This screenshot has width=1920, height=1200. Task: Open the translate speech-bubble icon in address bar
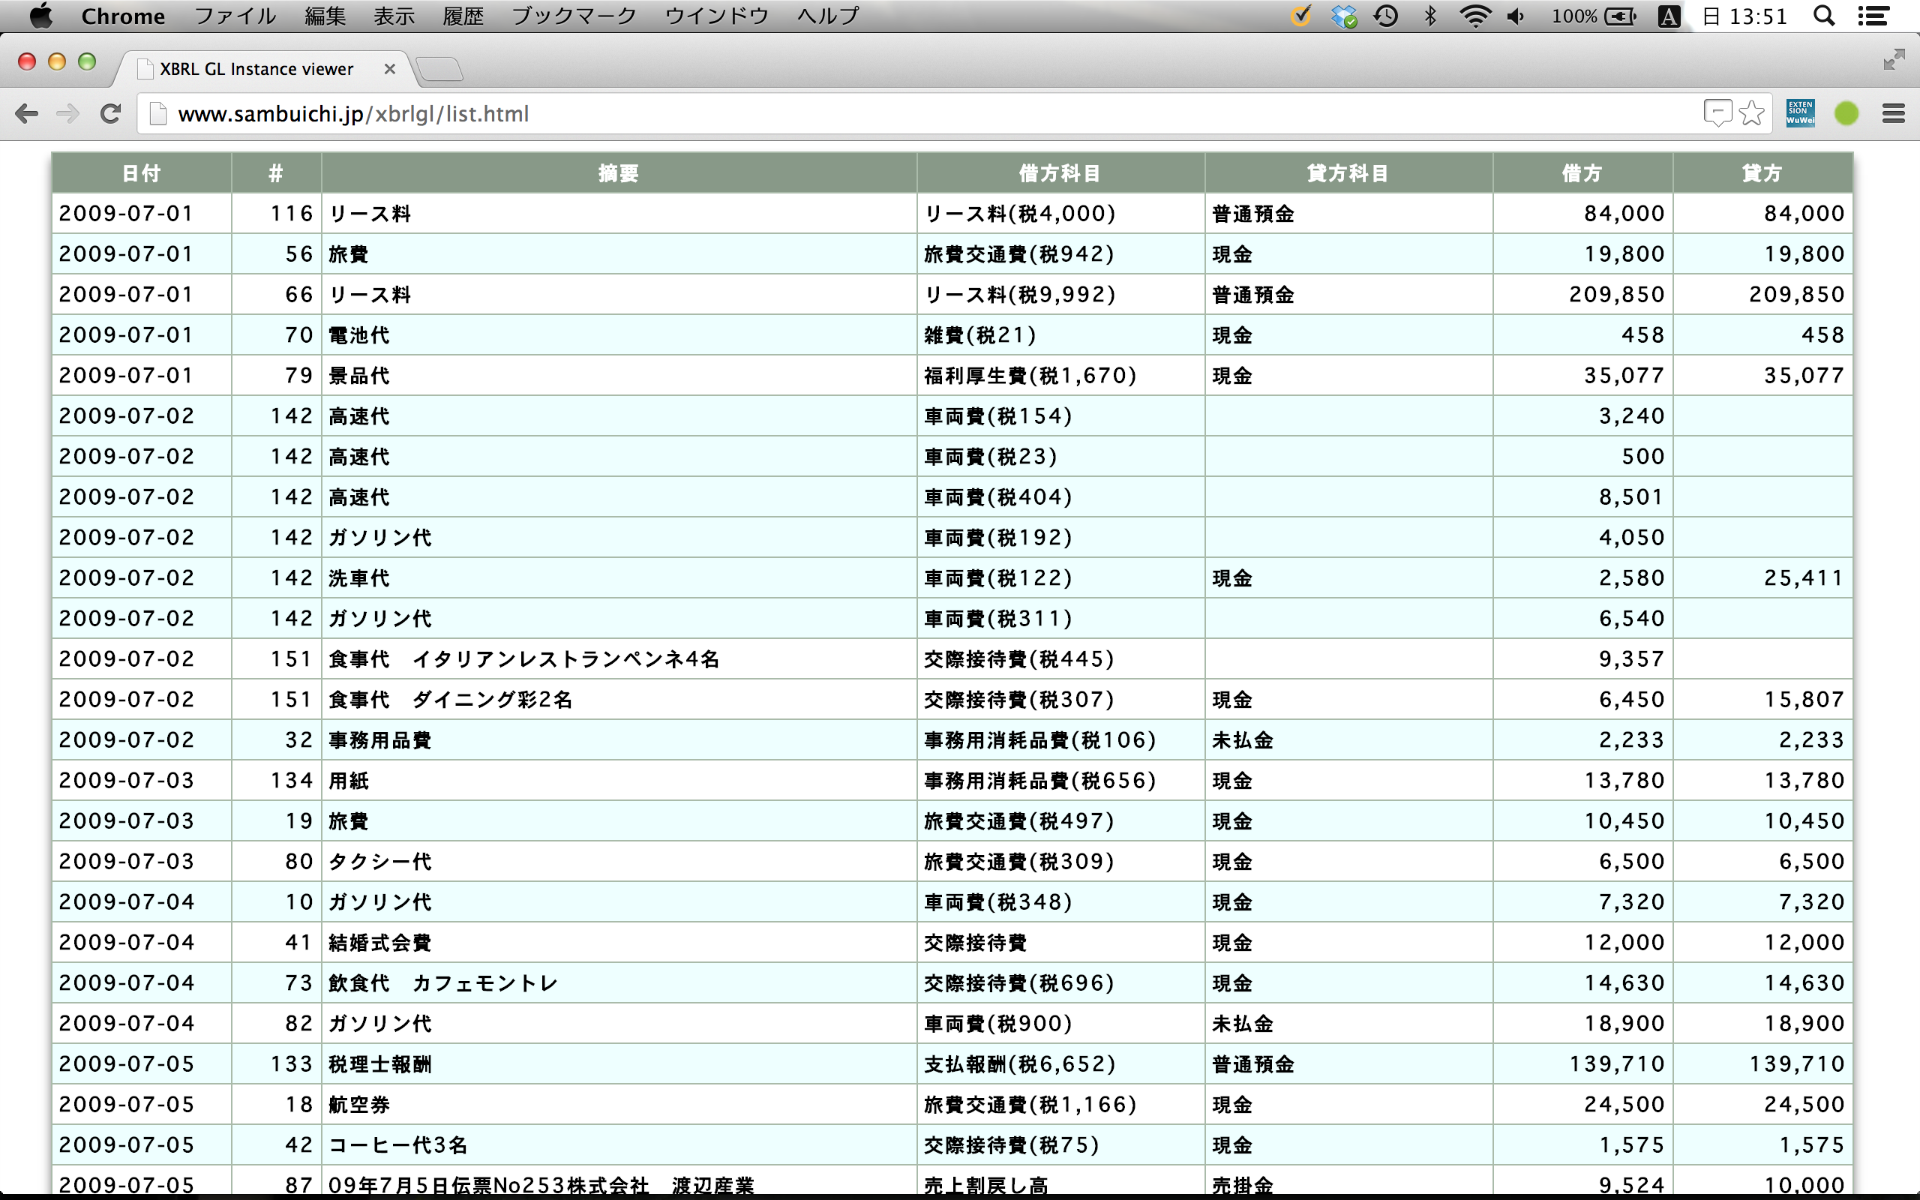tap(1717, 113)
